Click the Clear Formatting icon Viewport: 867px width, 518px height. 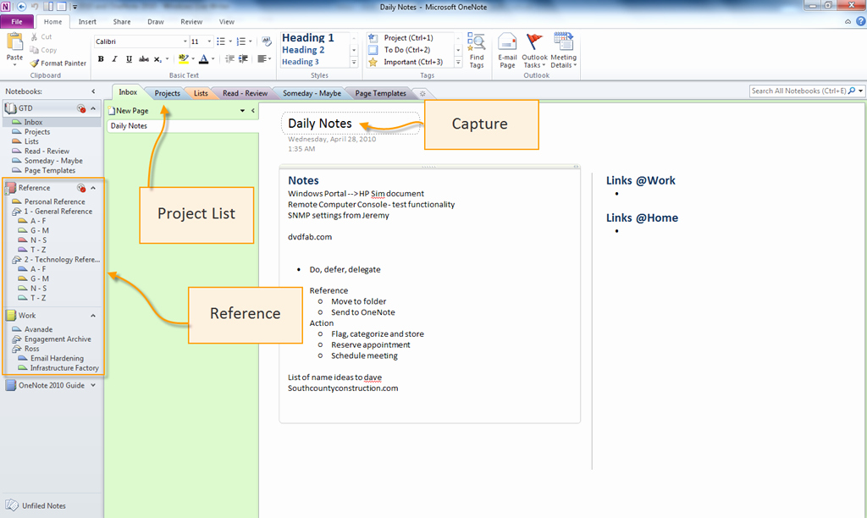click(x=267, y=41)
